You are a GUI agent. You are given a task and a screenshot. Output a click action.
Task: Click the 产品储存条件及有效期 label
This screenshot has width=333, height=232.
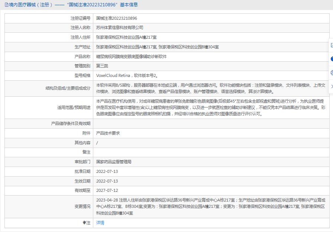pos(71,123)
